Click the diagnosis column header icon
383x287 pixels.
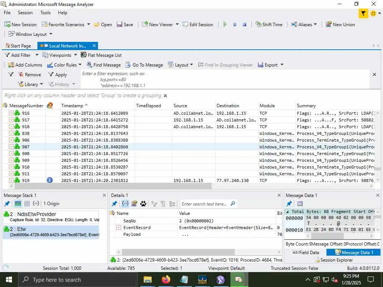(x=50, y=105)
